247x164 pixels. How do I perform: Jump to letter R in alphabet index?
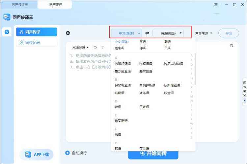192,110
